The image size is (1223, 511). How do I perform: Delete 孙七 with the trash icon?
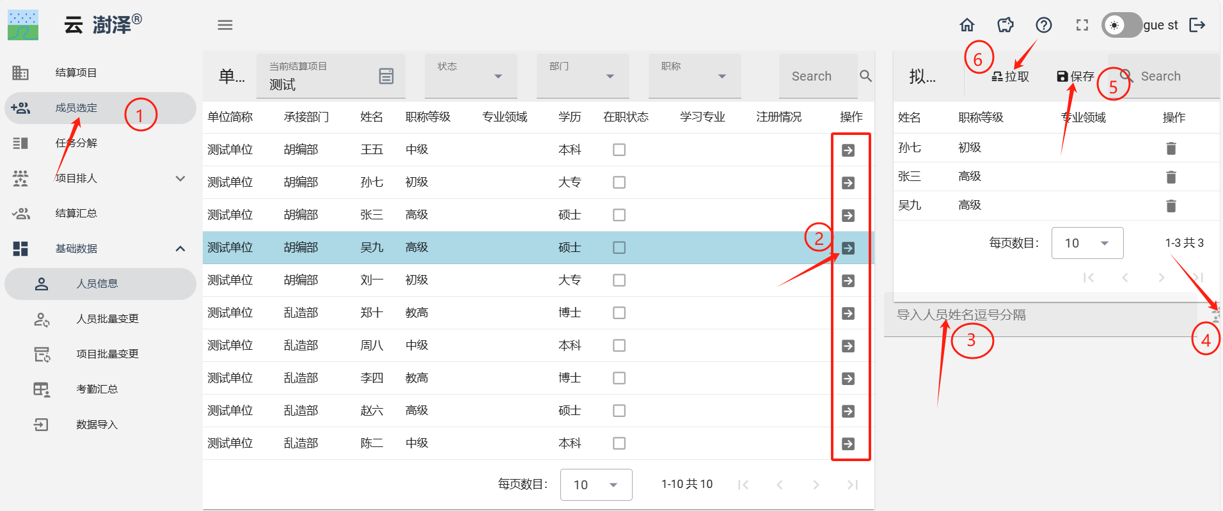tap(1171, 148)
